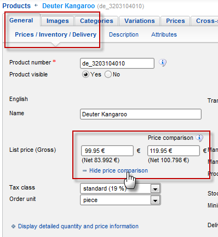Click the Deuter Kangaroo breadcrumb title
Image resolution: width=218 pixels, height=237 pixels.
point(68,6)
